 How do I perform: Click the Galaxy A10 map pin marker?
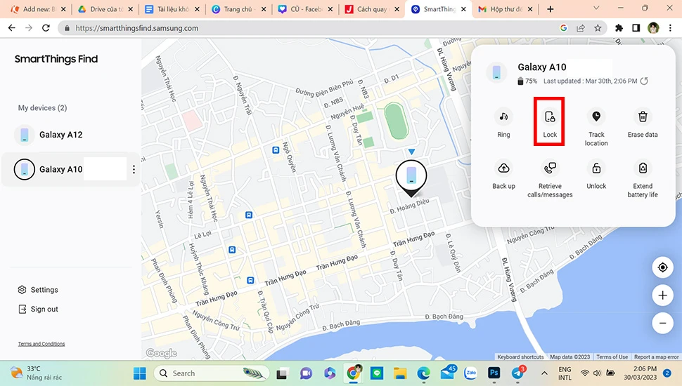(411, 178)
